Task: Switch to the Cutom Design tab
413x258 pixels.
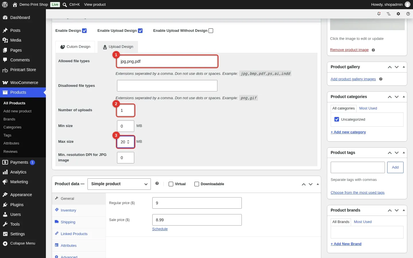Action: click(x=75, y=47)
